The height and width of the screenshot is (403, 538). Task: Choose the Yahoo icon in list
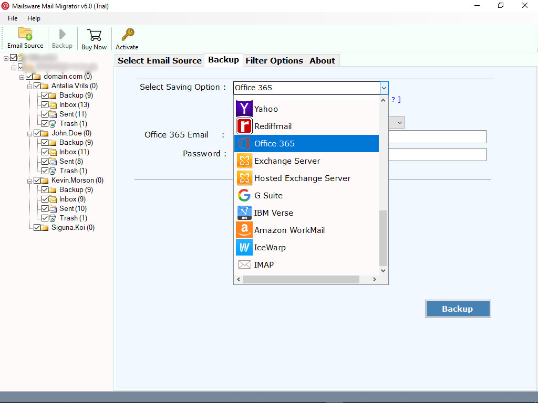(244, 109)
